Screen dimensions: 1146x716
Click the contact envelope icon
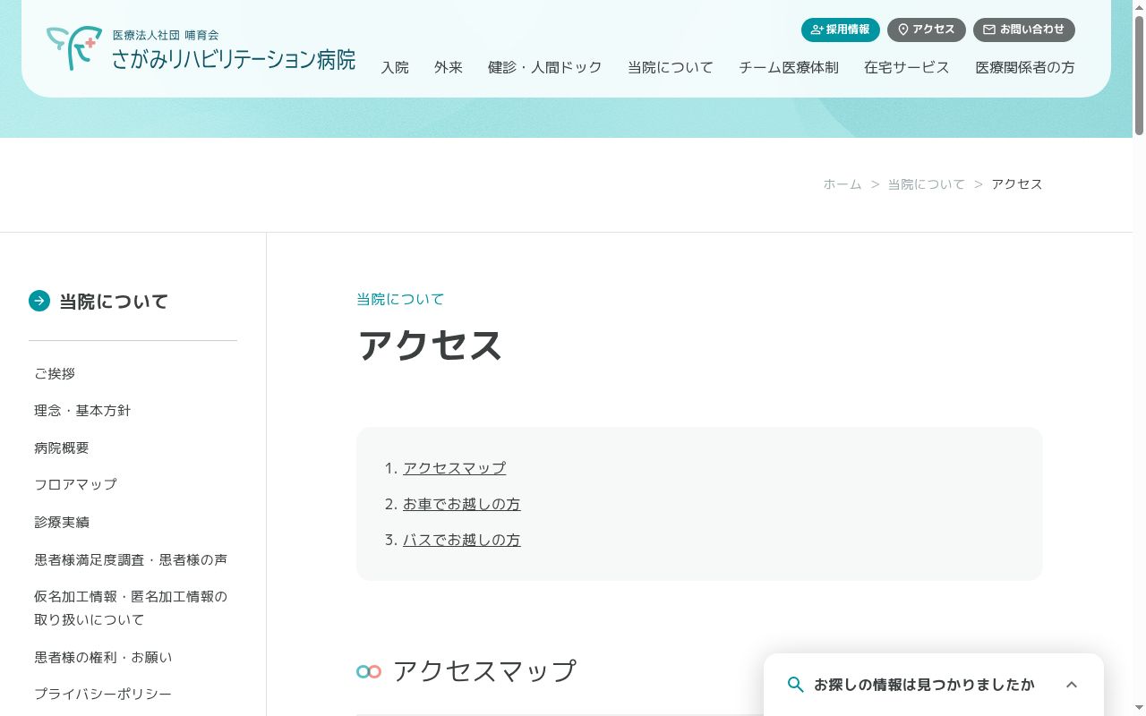[989, 30]
